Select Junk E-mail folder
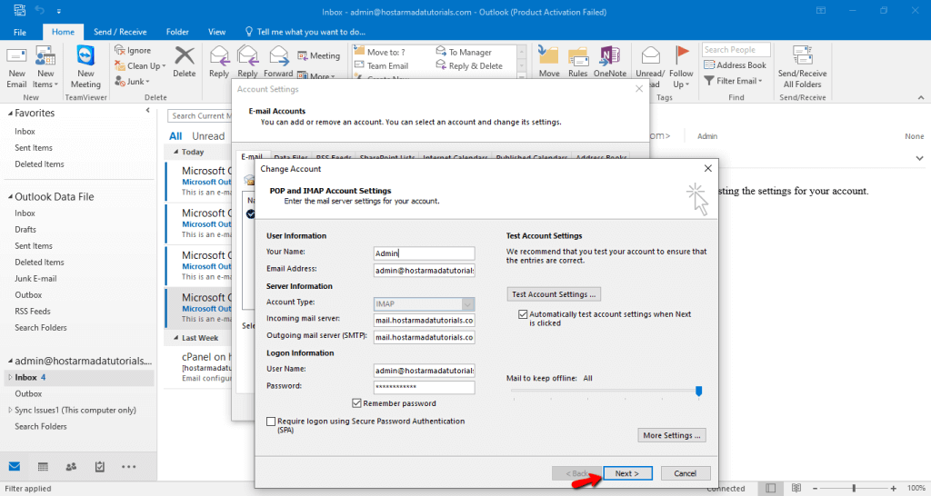This screenshot has height=496, width=931. click(x=35, y=278)
